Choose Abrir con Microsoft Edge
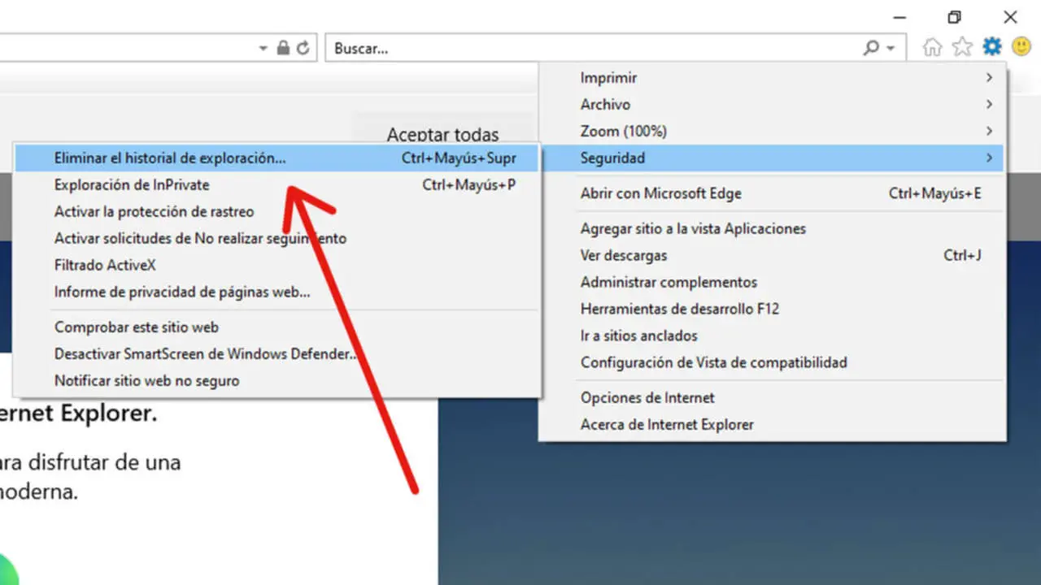1041x585 pixels. pos(772,193)
